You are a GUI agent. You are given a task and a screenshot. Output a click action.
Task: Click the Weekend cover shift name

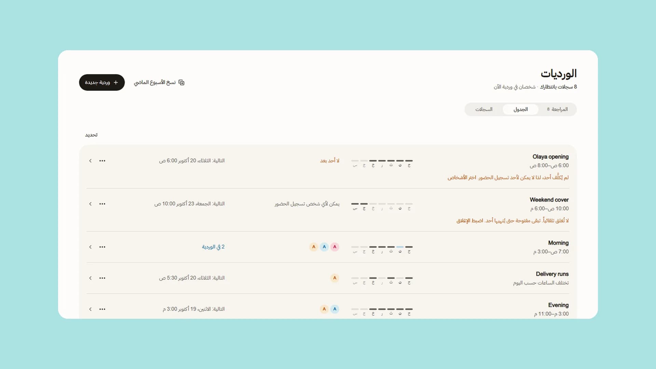pyautogui.click(x=549, y=200)
